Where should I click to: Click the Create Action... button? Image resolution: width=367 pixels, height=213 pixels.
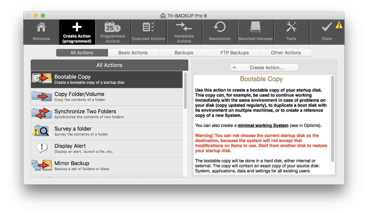tap(264, 68)
